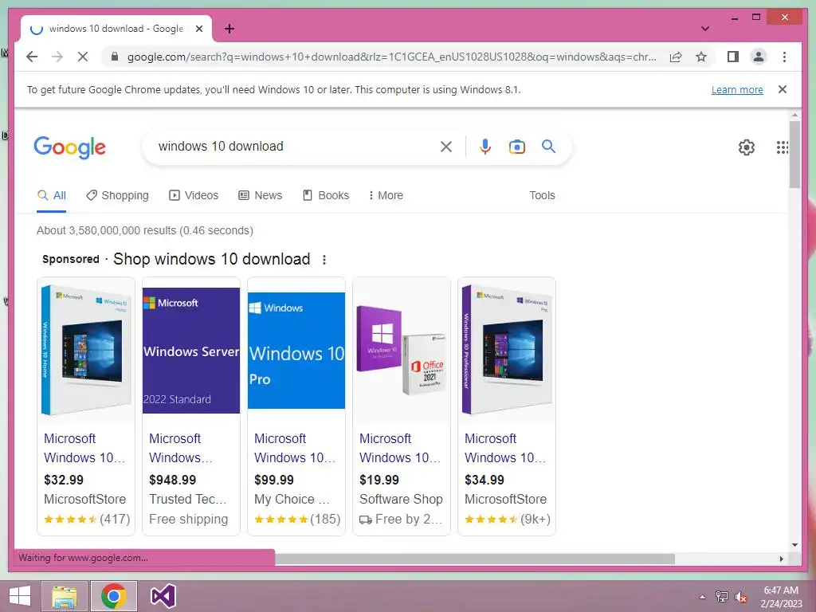Open sponsored ads options three-dot menu
Viewport: 816px width, 612px height.
coord(324,259)
